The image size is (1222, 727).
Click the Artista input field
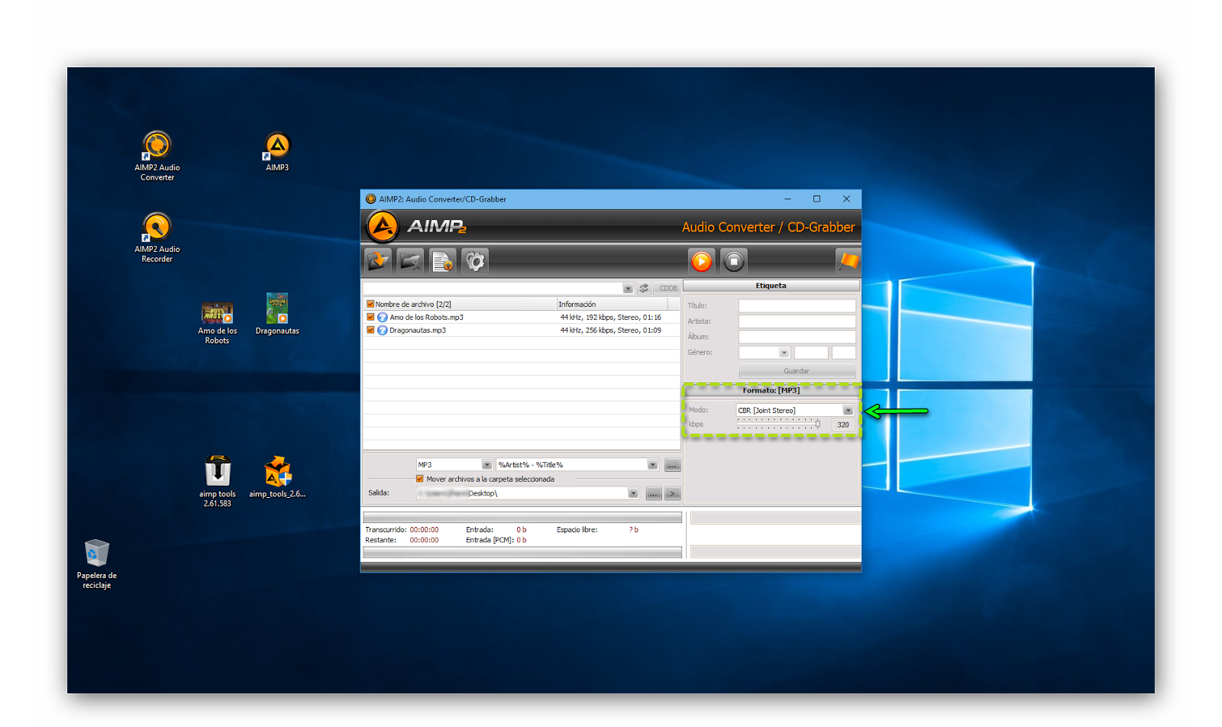click(x=797, y=321)
